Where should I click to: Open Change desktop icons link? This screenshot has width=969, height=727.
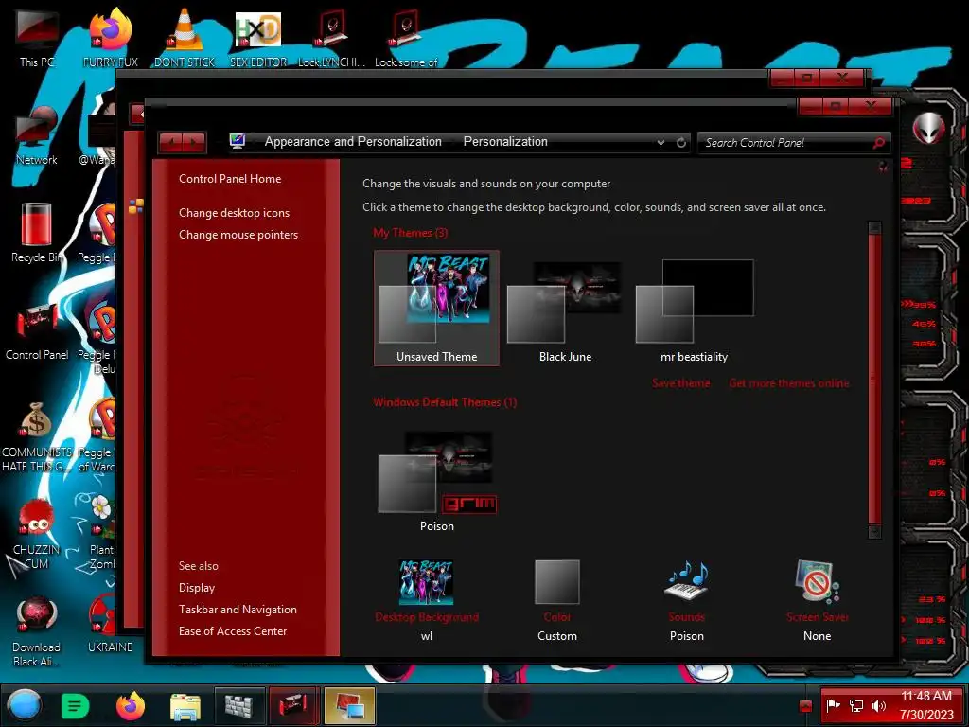point(235,213)
